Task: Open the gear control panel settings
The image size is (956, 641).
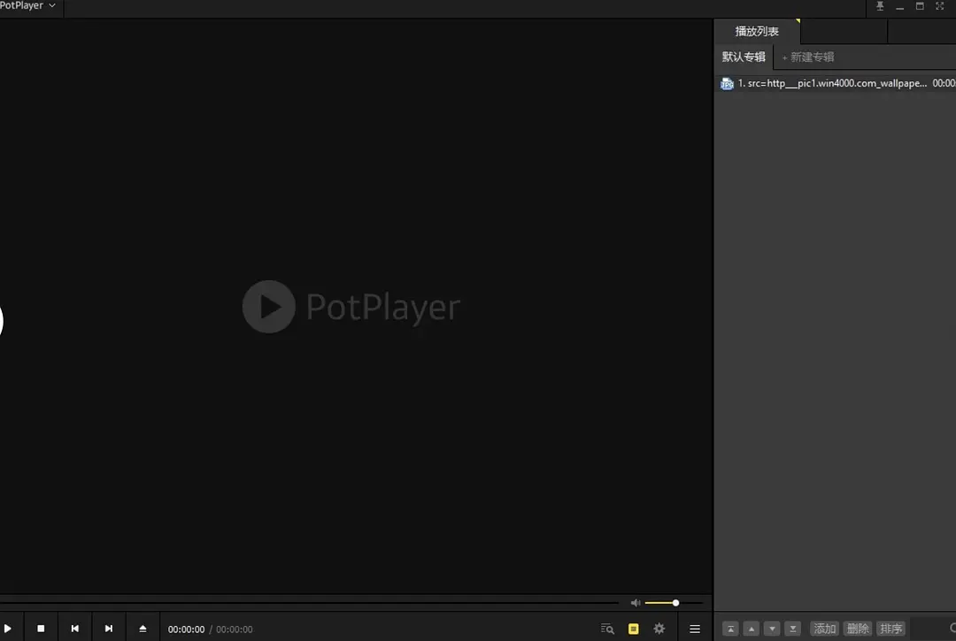Action: tap(659, 629)
